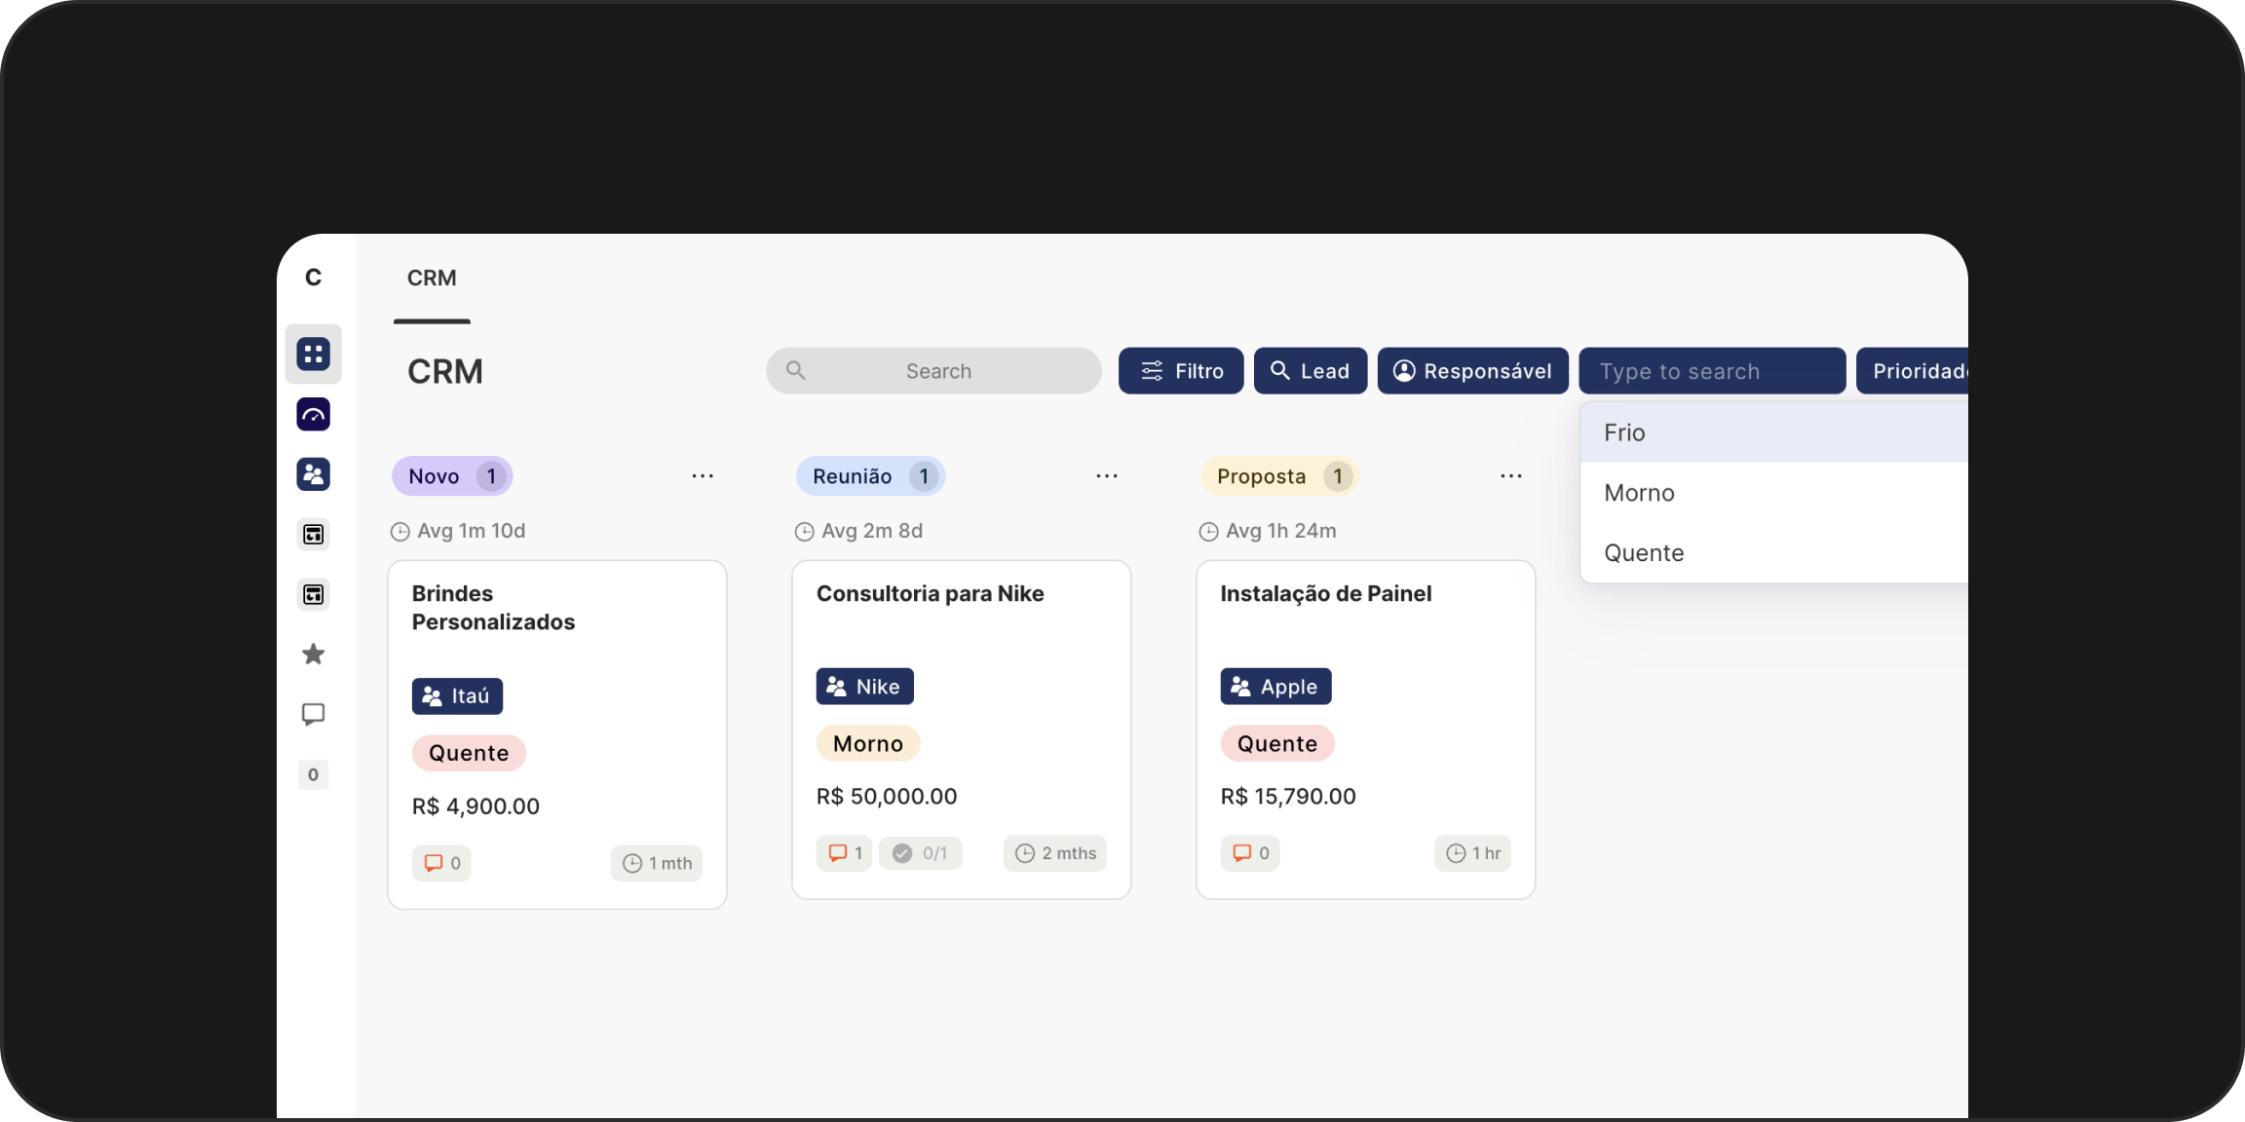Open the first board layout icon in sidebar
This screenshot has width=2245, height=1122.
click(x=313, y=534)
